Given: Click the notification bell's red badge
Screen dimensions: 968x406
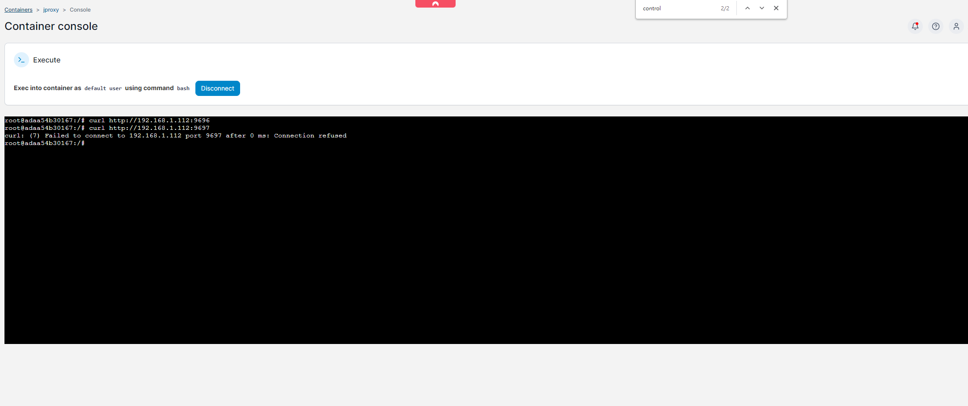Looking at the screenshot, I should 919,22.
